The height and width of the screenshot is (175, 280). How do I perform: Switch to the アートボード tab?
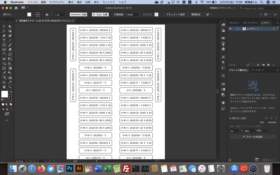click(x=258, y=70)
